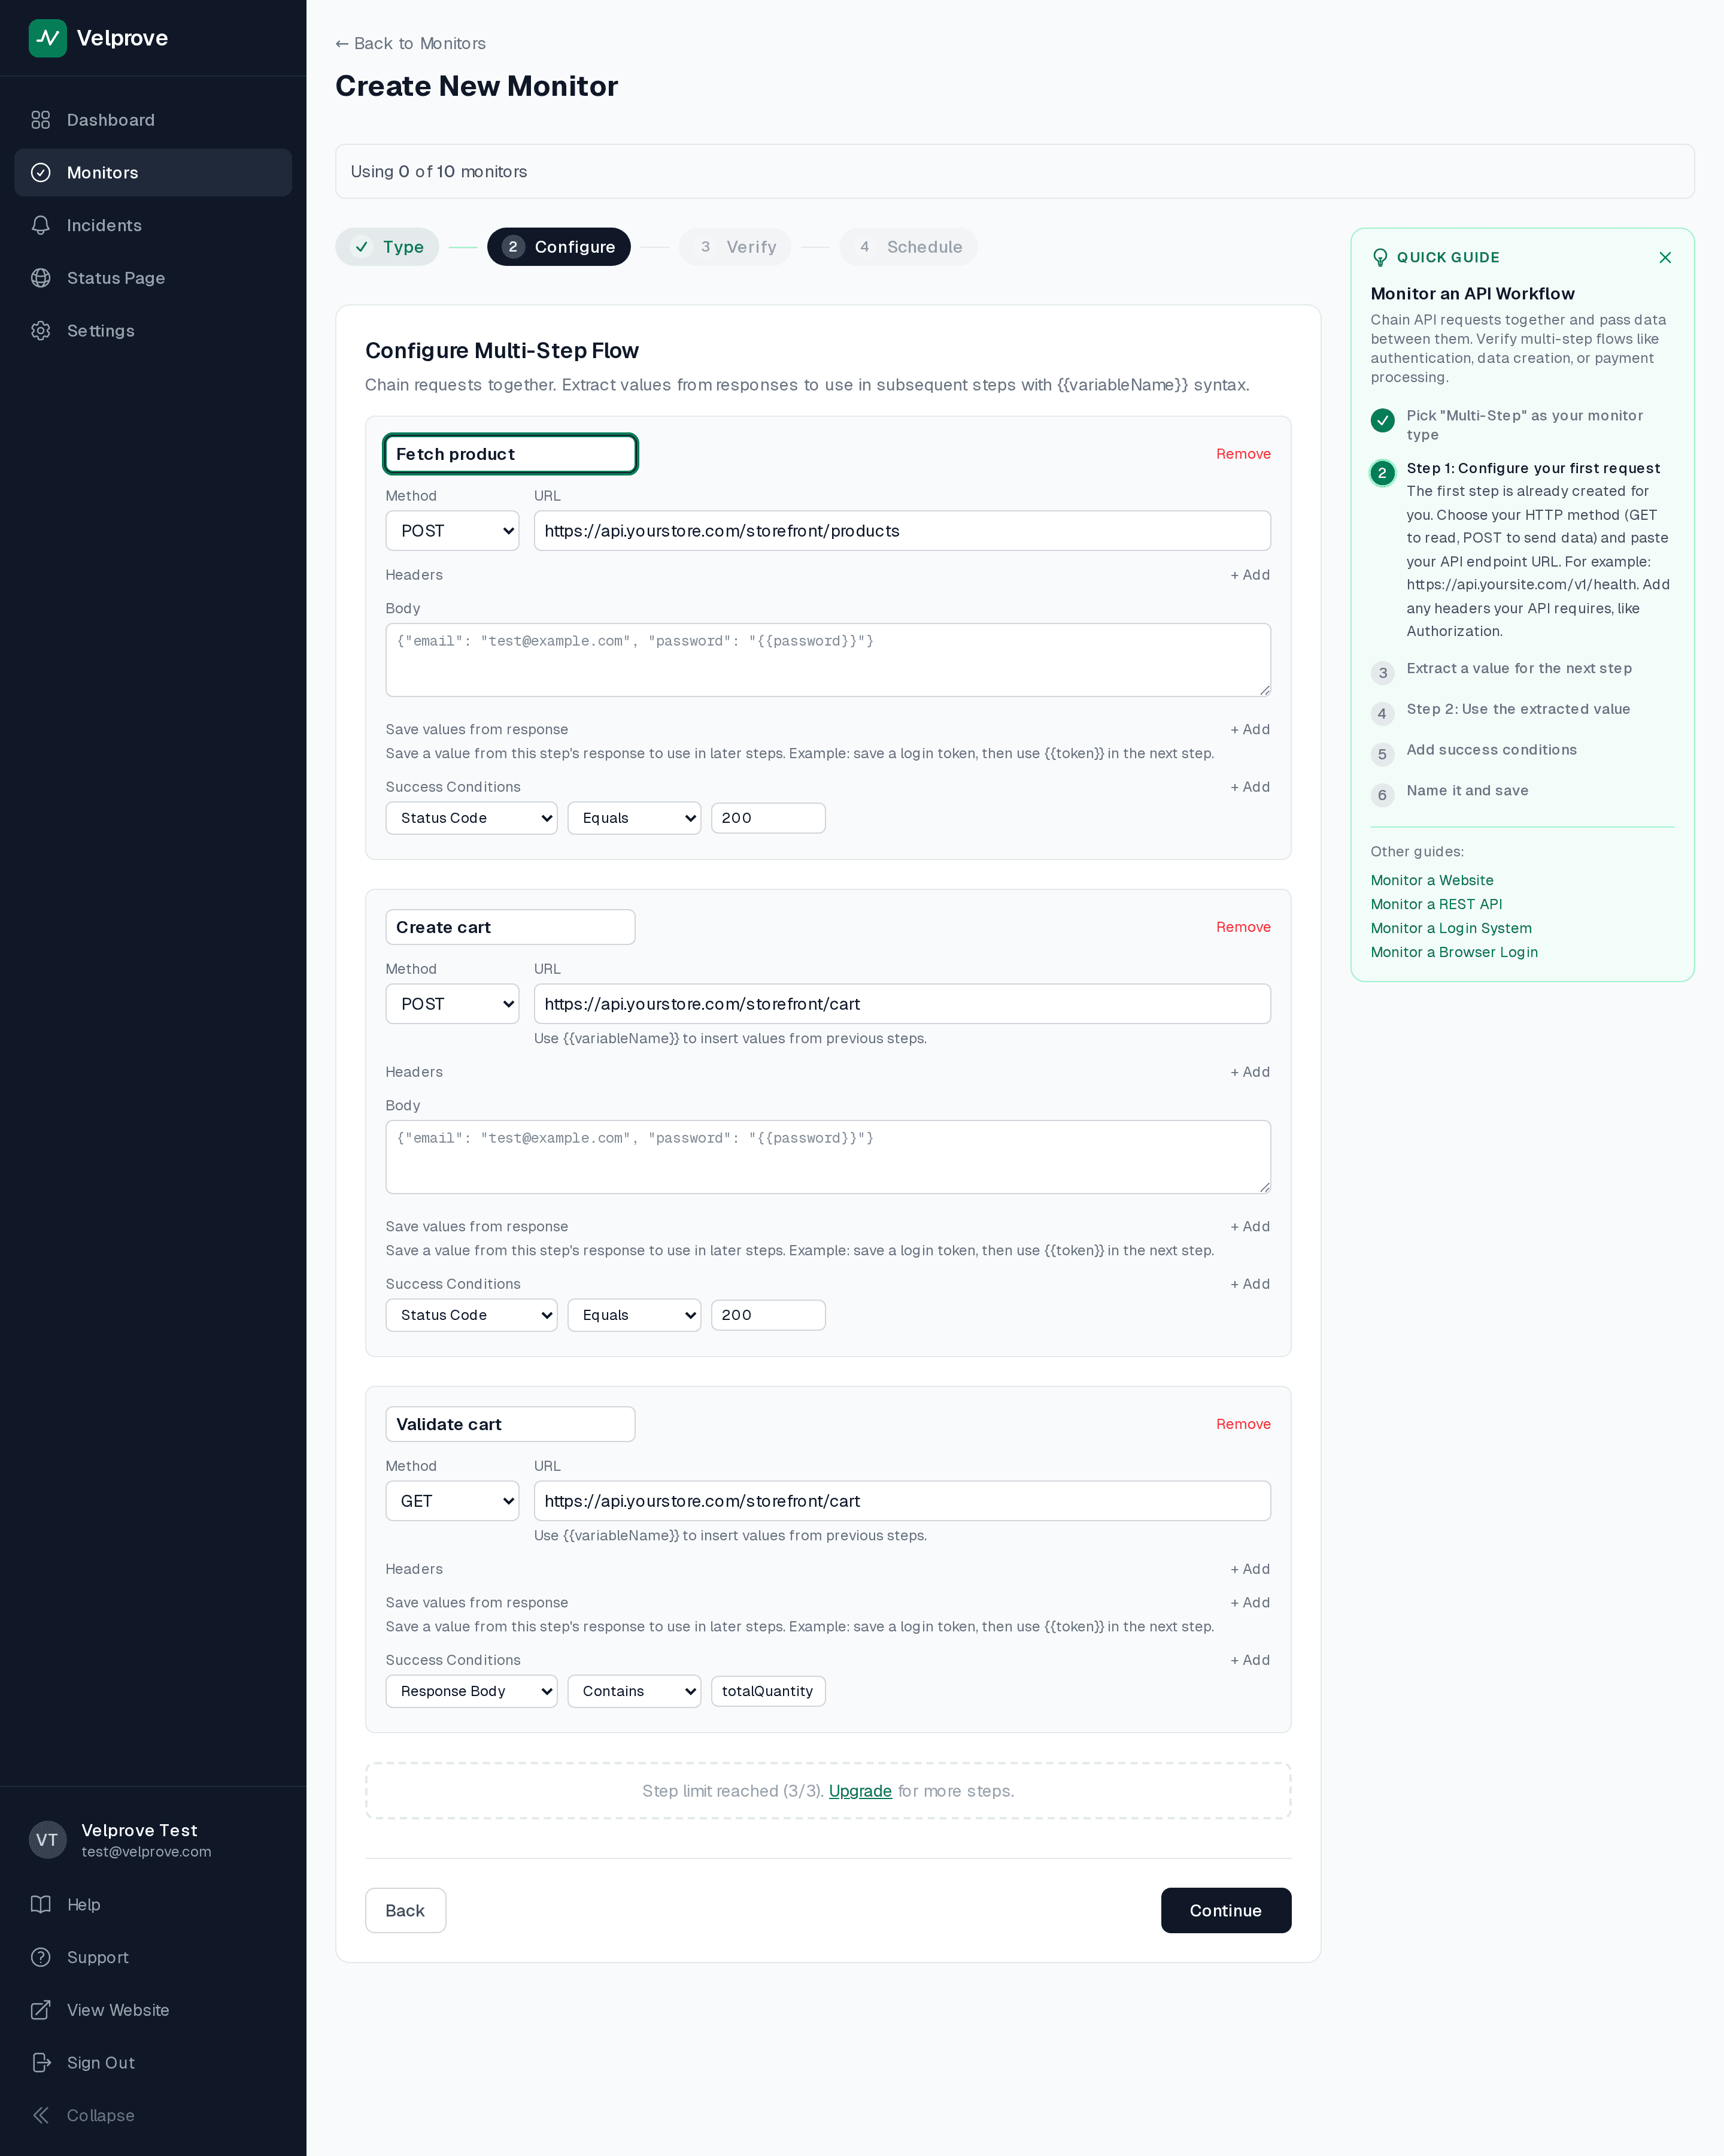Click the Velprove logo icon
Viewport: 1724px width, 2156px height.
point(47,38)
